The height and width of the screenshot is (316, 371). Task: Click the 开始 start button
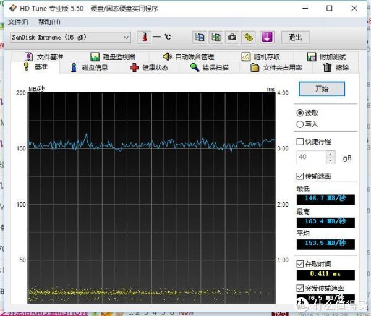(322, 89)
